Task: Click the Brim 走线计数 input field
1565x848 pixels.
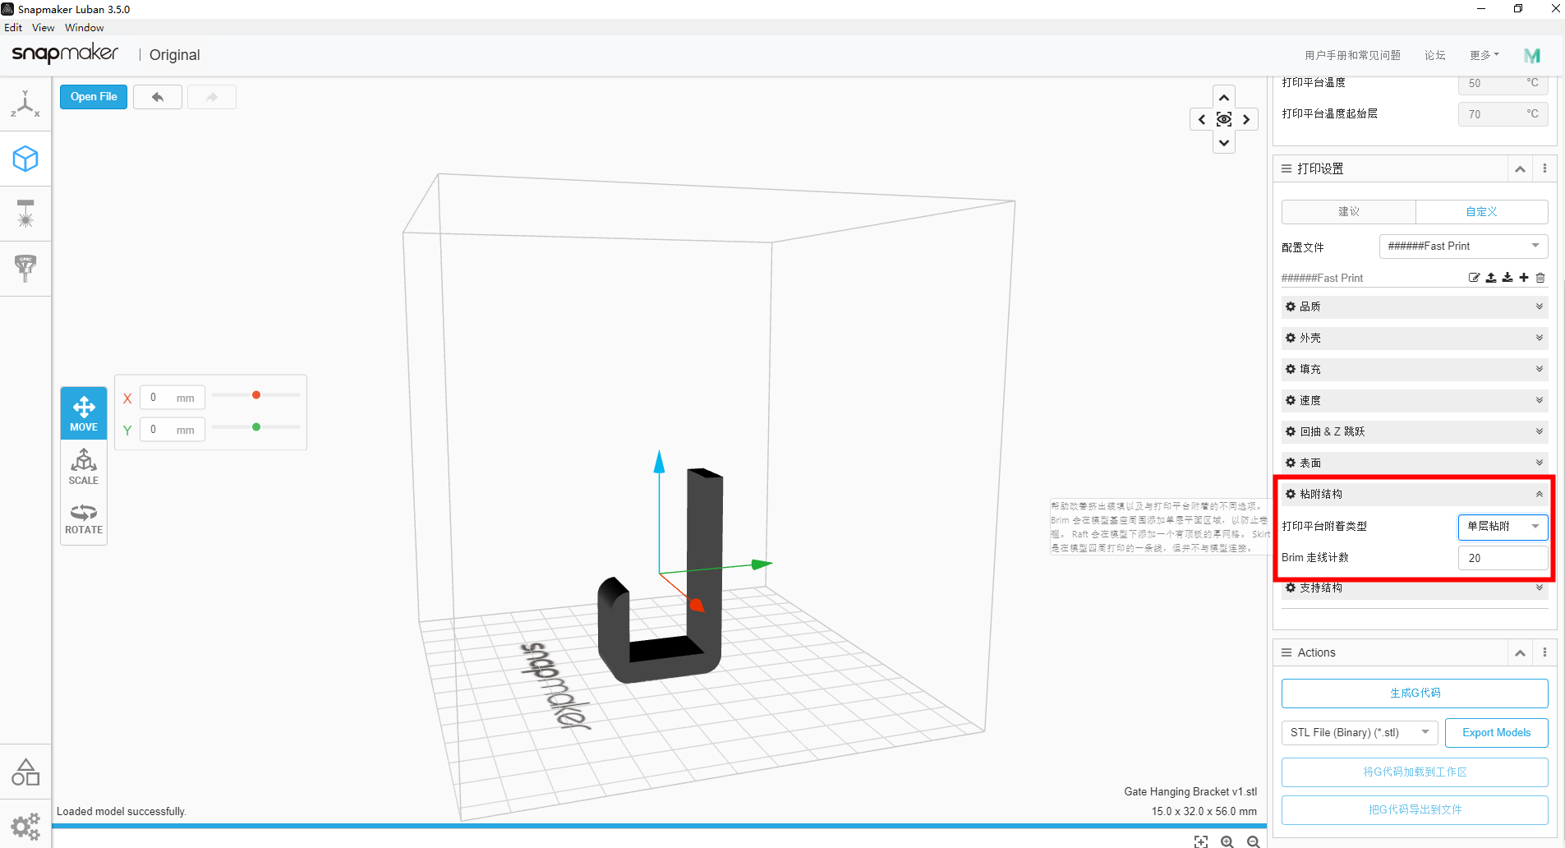Action: (1503, 558)
